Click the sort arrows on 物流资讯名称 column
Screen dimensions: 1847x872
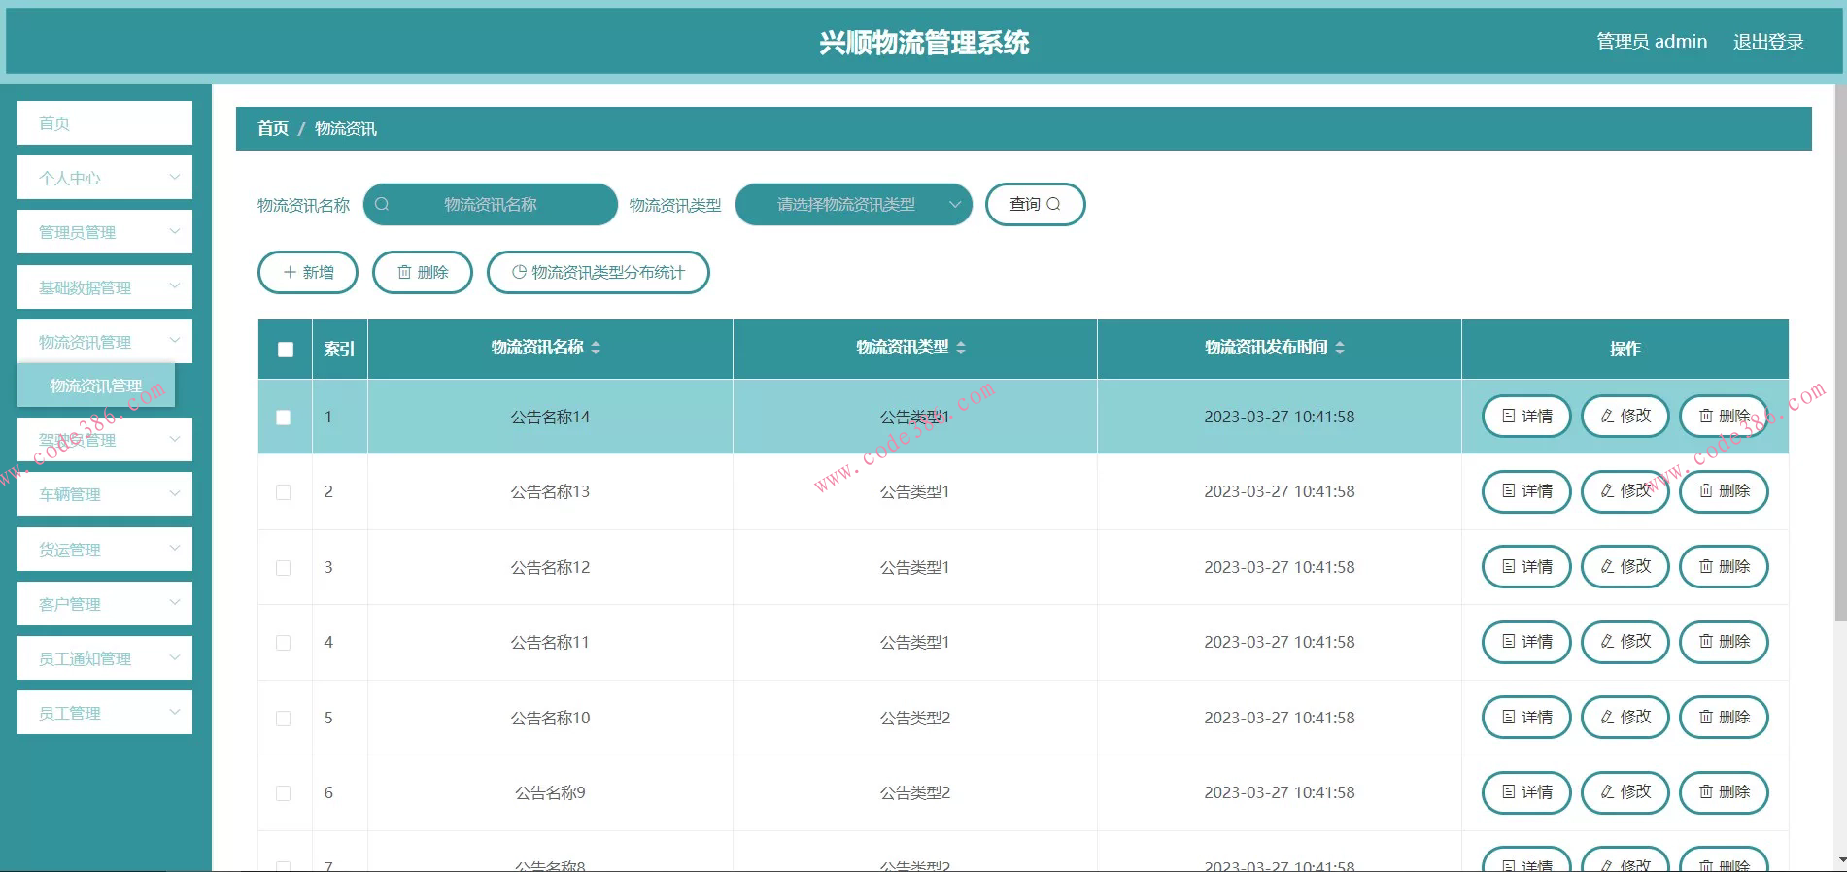click(x=596, y=348)
